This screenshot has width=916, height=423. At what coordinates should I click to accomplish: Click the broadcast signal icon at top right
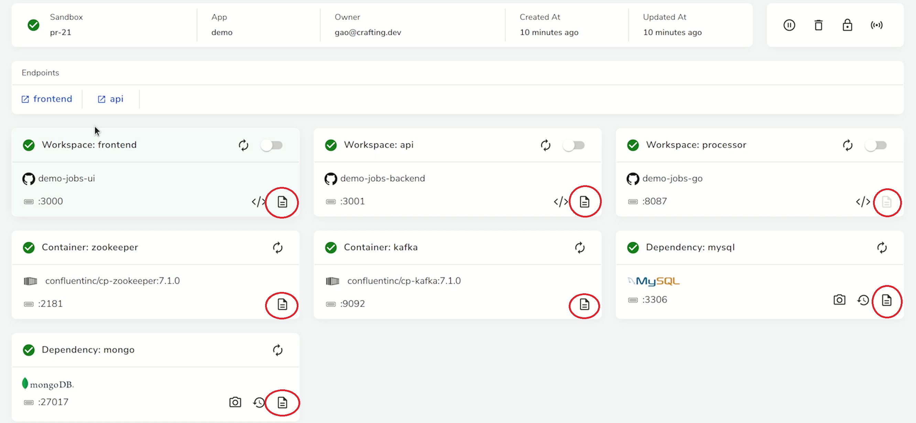click(x=876, y=25)
